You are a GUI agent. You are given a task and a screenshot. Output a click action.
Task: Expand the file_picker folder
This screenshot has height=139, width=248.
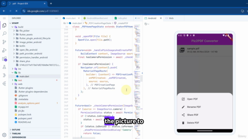click(14, 31)
